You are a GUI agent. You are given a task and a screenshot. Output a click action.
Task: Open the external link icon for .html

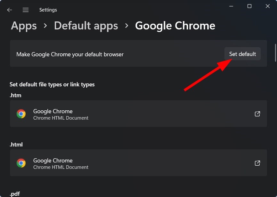[257, 163]
